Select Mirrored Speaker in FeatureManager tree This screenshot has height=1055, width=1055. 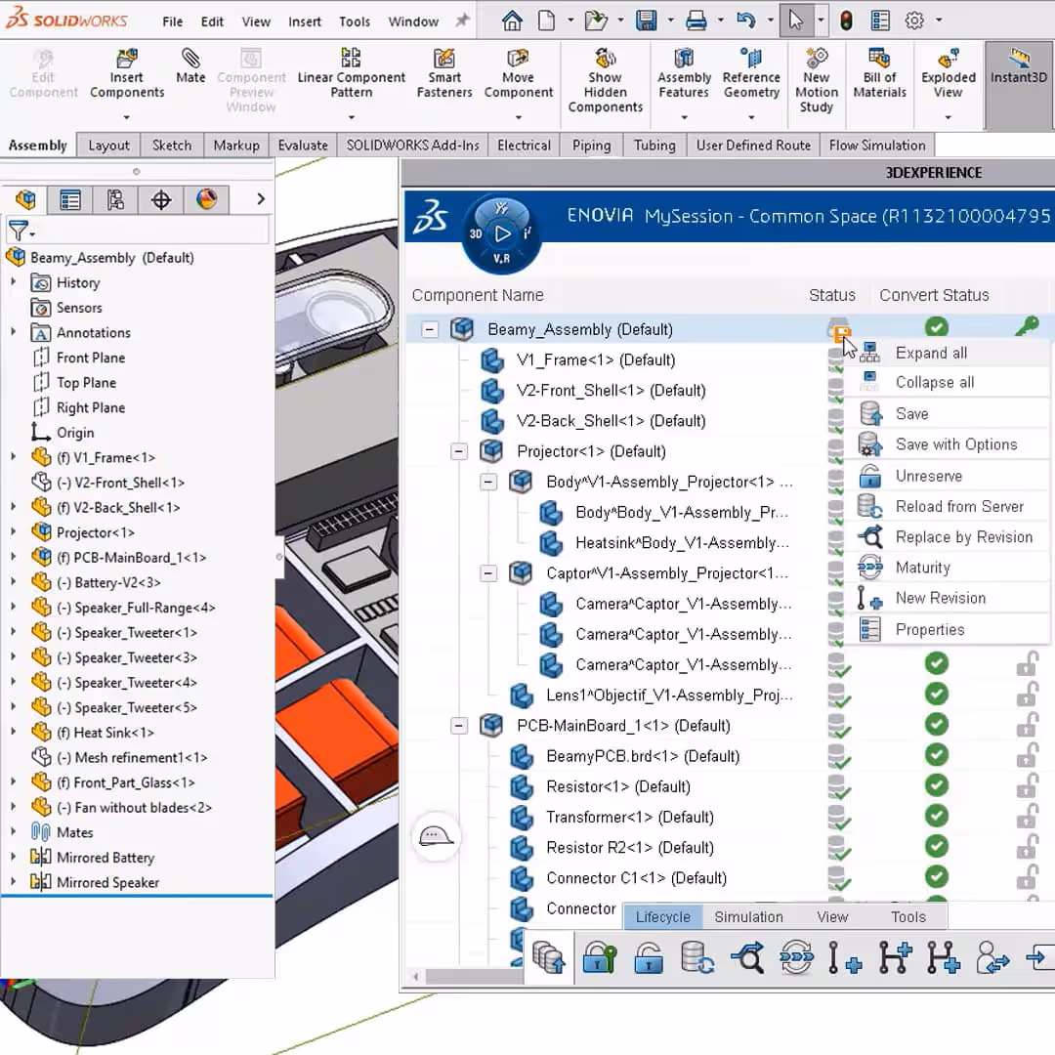point(107,882)
